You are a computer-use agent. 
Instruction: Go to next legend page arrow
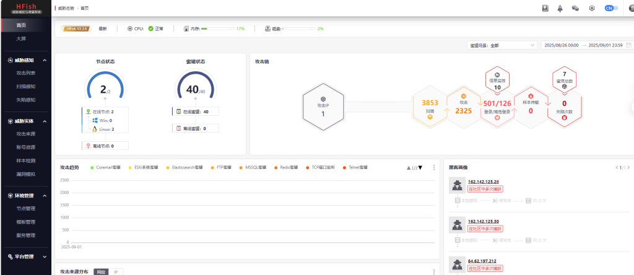pyautogui.click(x=420, y=168)
